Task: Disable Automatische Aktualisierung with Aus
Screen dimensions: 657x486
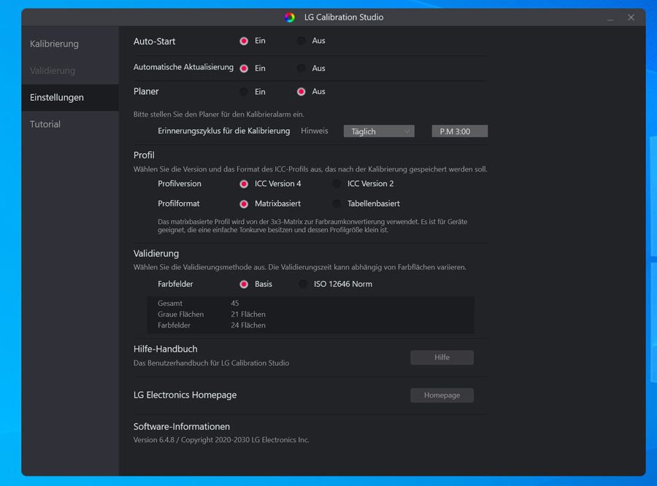Action: (x=301, y=69)
